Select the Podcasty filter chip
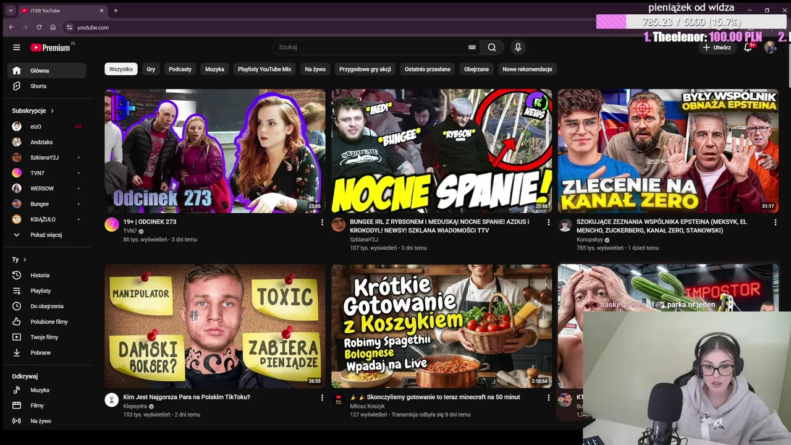 pyautogui.click(x=180, y=69)
